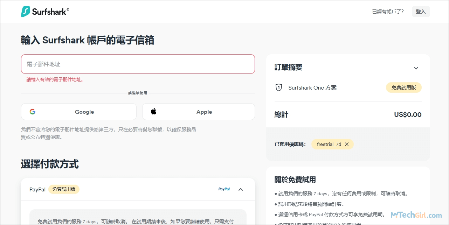Click the Surfshark logo

coord(45,12)
